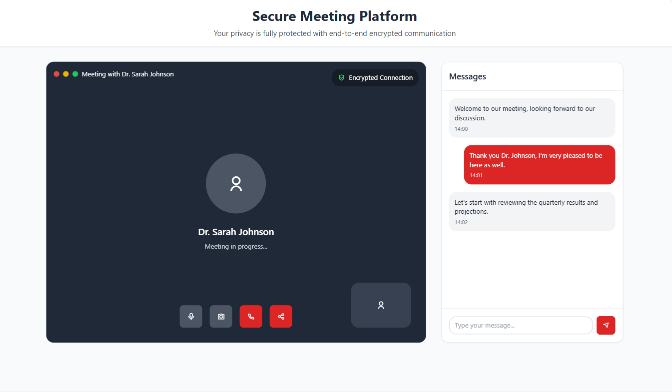672x392 pixels.
Task: Click the red share icon button
Action: tap(281, 317)
